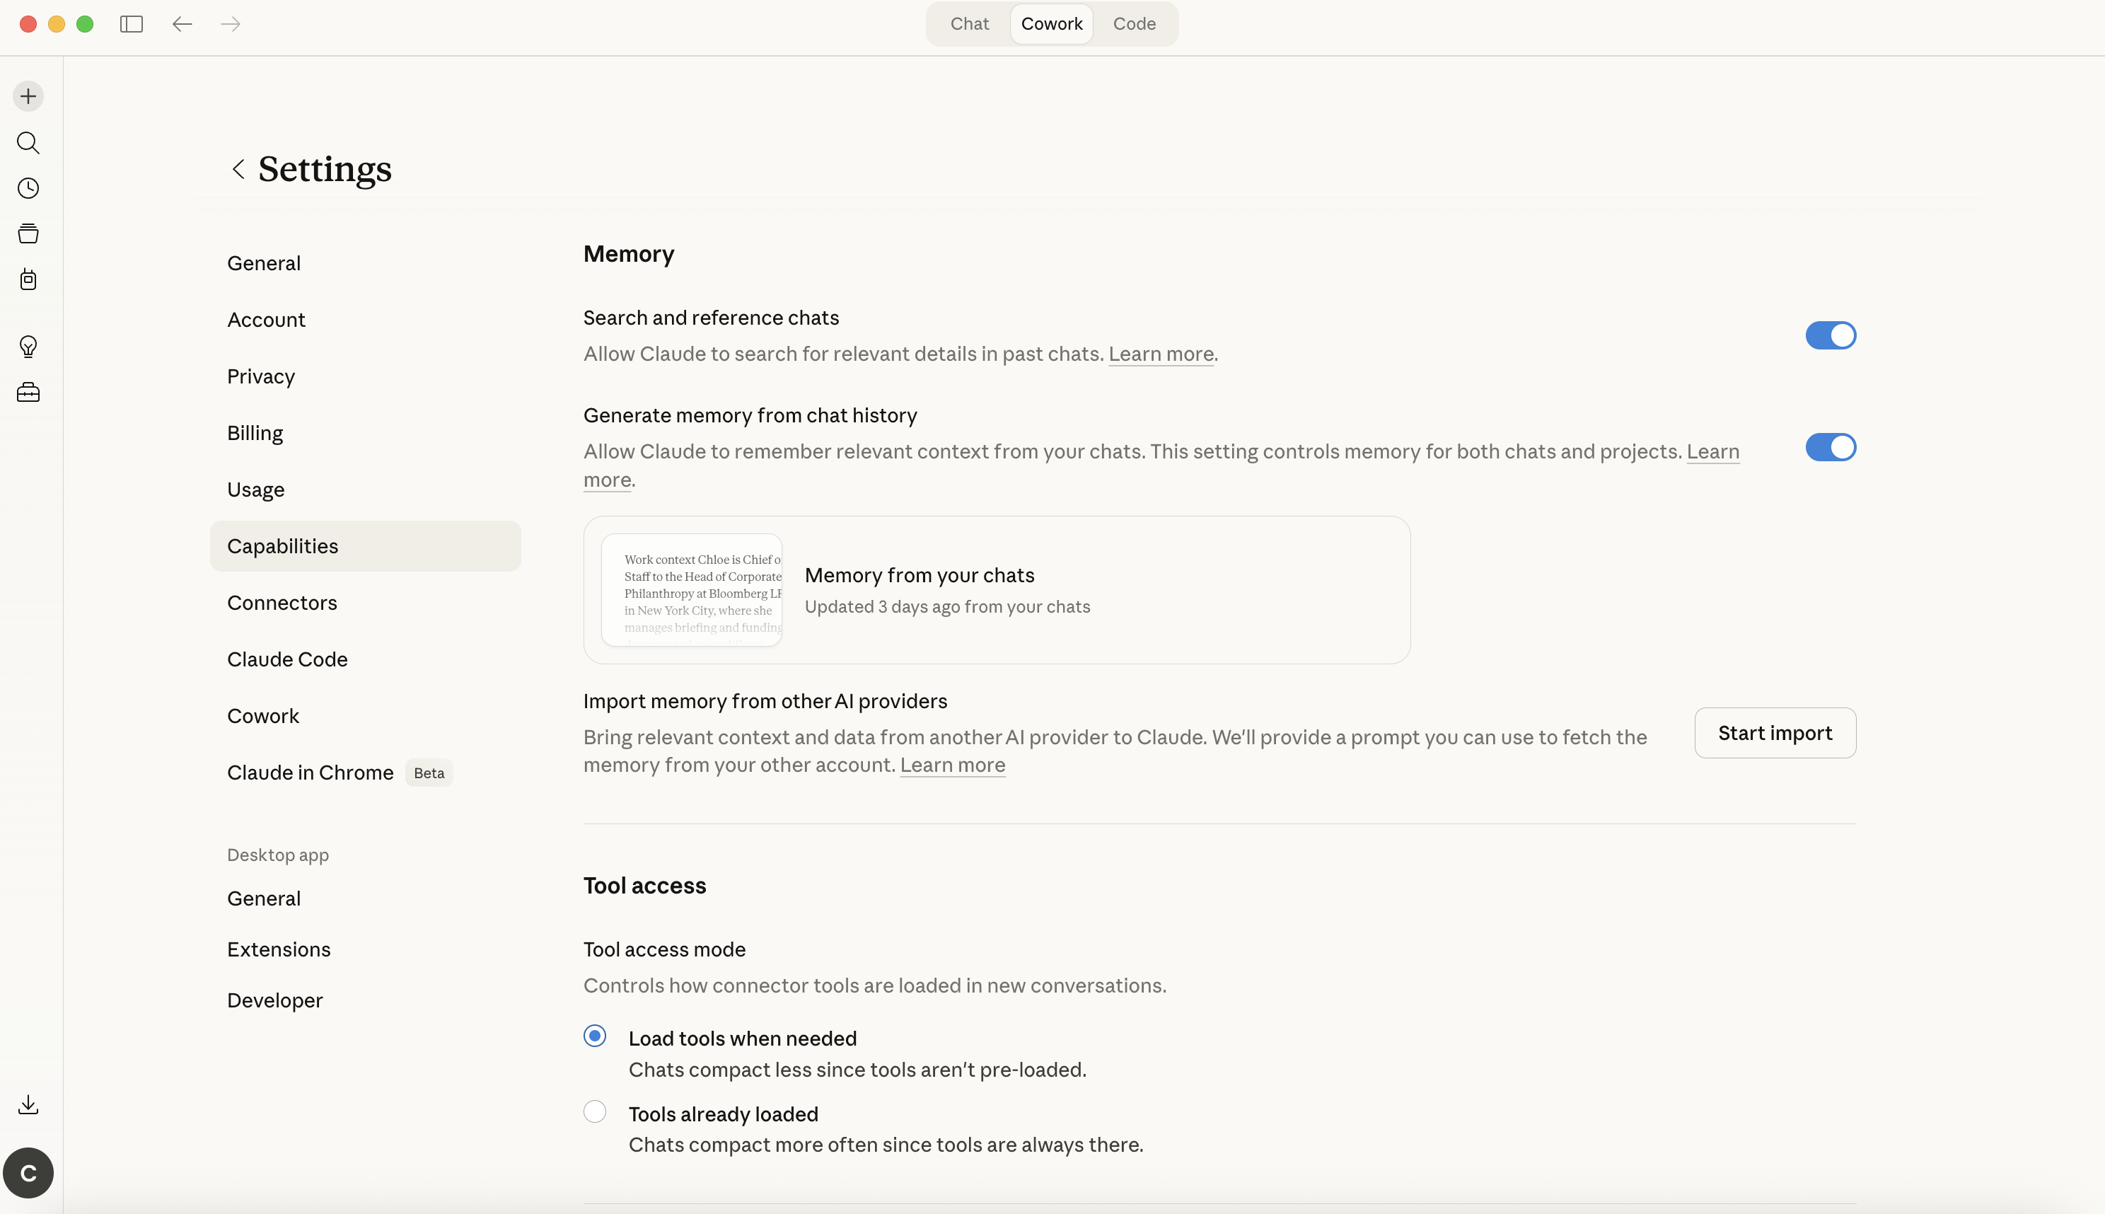Open the Memory from your chats card
Screen dimensions: 2105x1214
tap(997, 590)
